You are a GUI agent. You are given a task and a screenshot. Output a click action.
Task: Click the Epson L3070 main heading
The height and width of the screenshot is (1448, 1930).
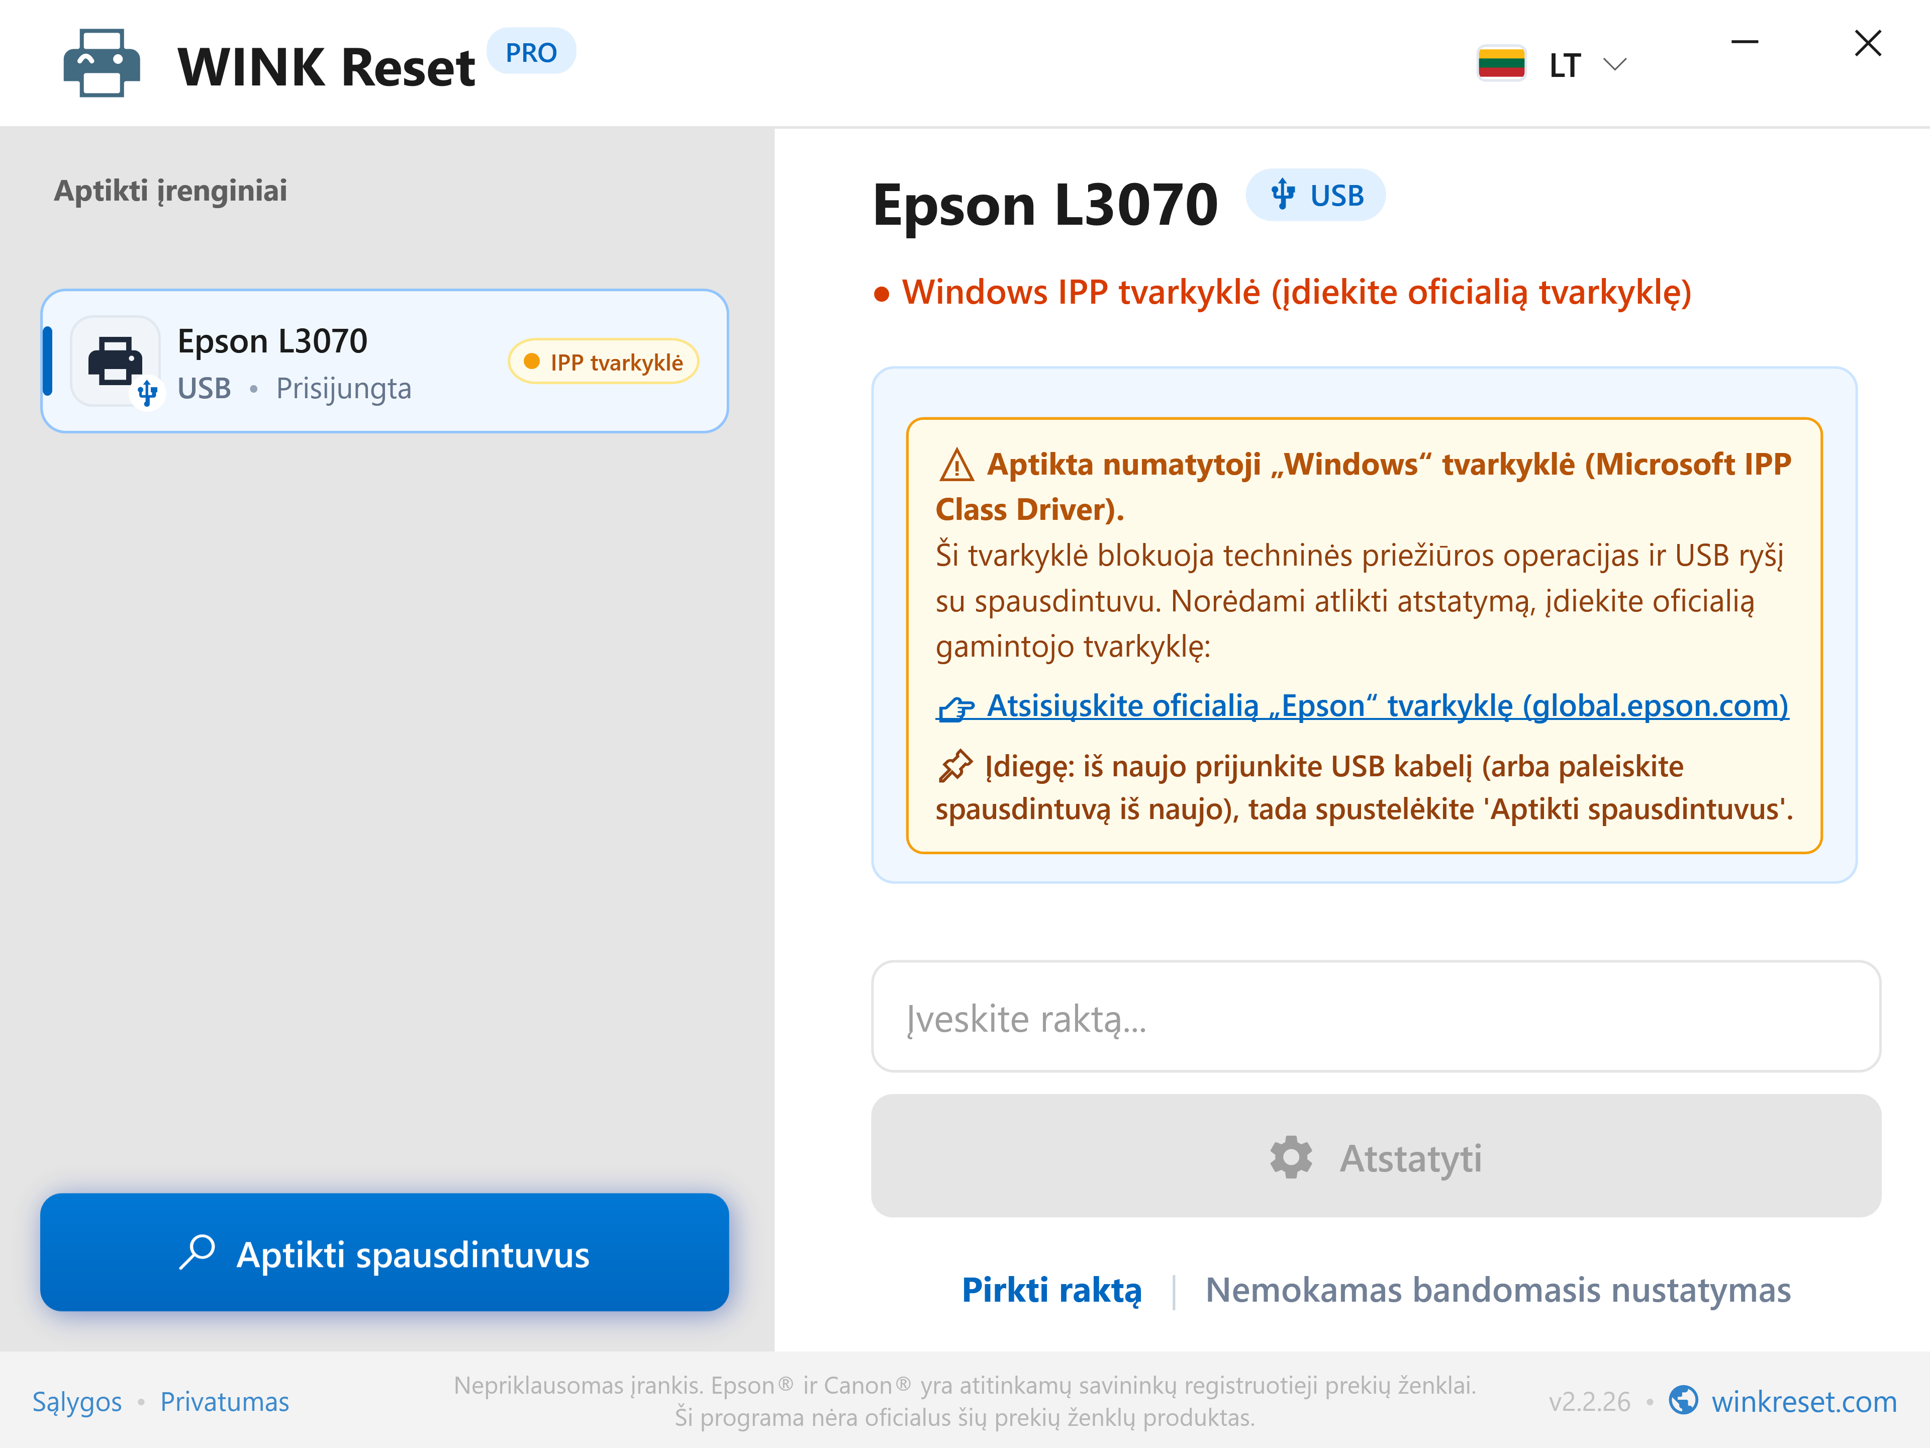point(1045,205)
